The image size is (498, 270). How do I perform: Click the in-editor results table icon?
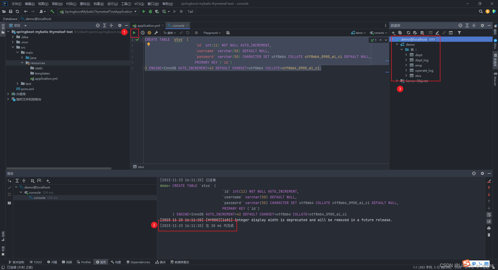pos(228,33)
